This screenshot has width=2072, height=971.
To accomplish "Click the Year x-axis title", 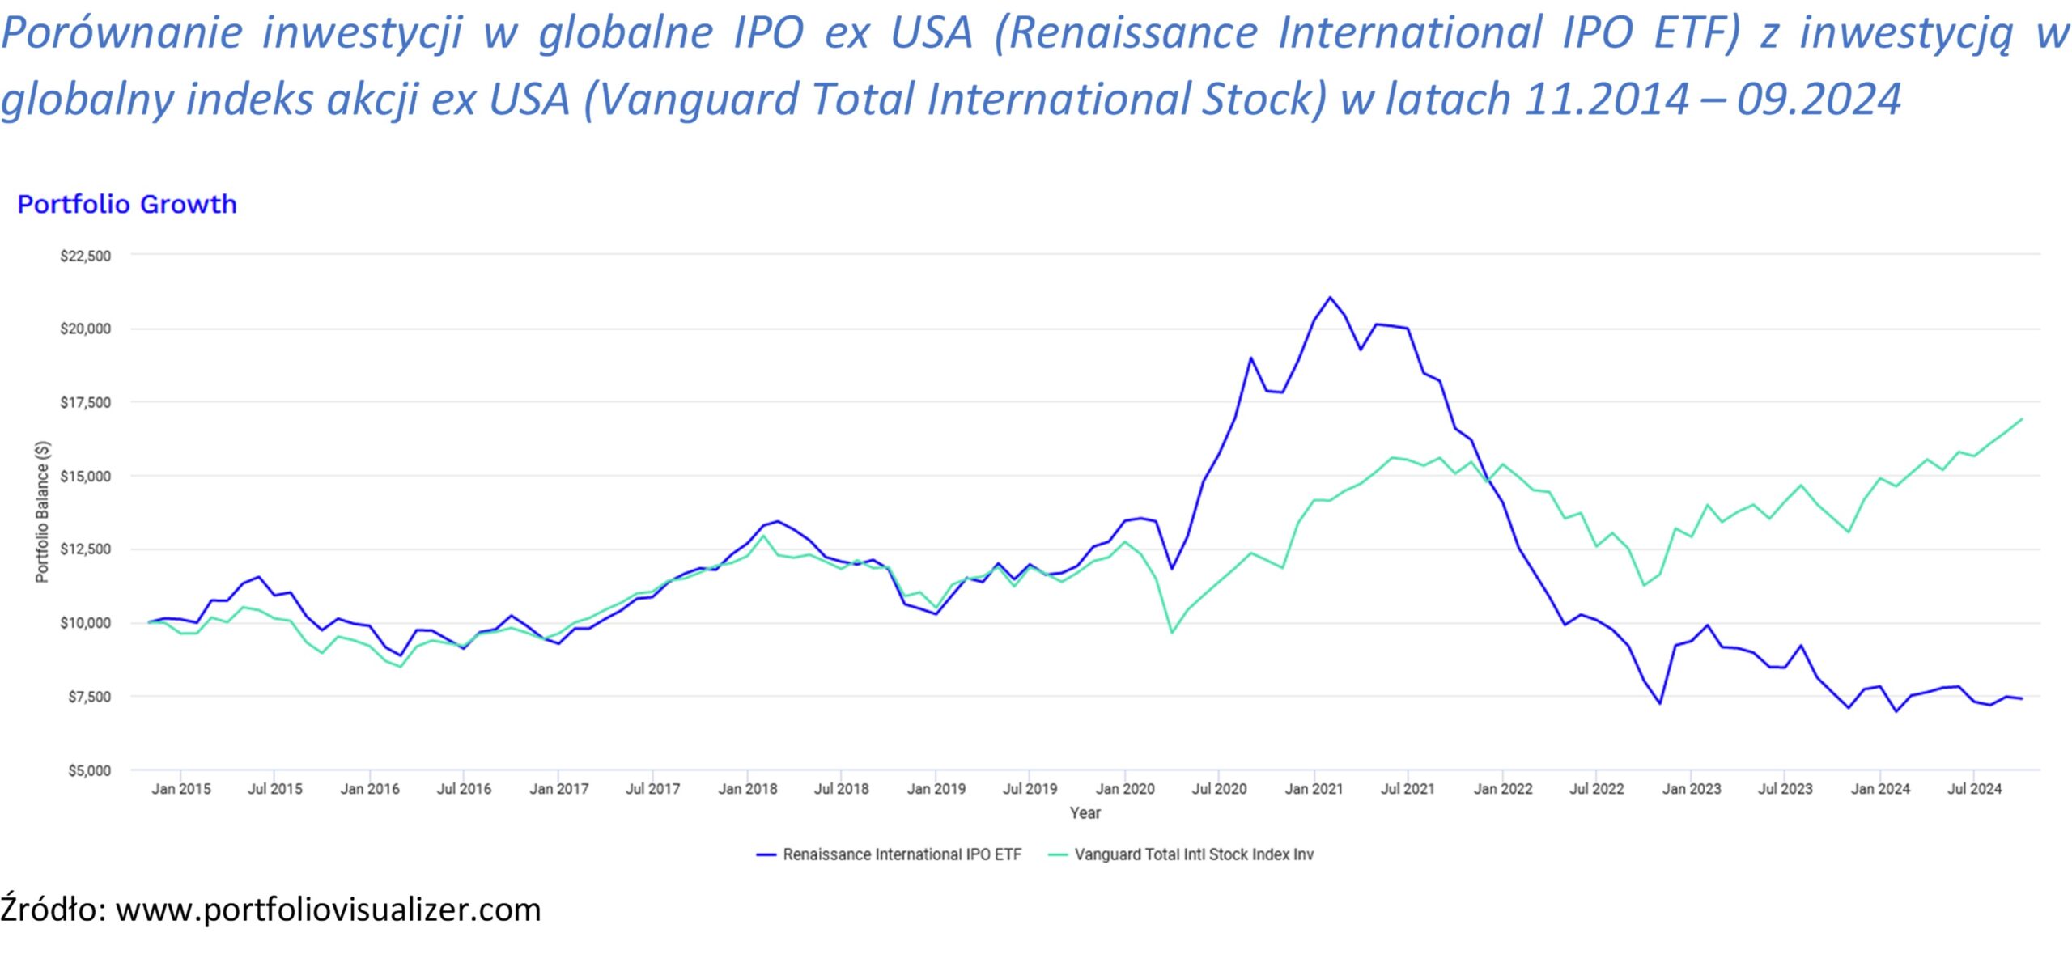I will [x=1085, y=812].
